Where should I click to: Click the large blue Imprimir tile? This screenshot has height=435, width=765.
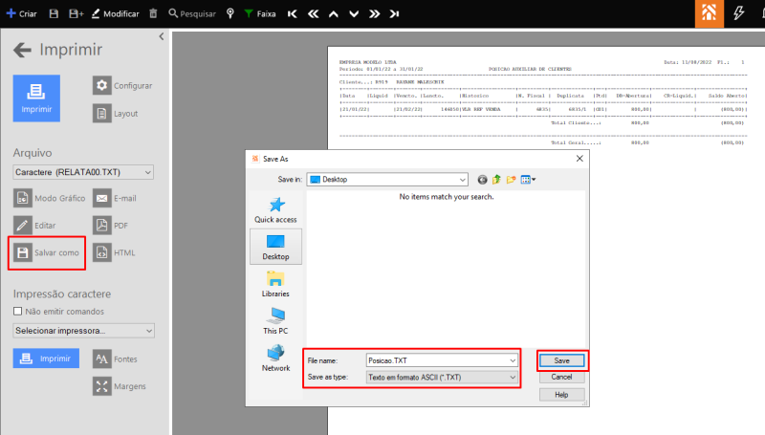(x=36, y=98)
